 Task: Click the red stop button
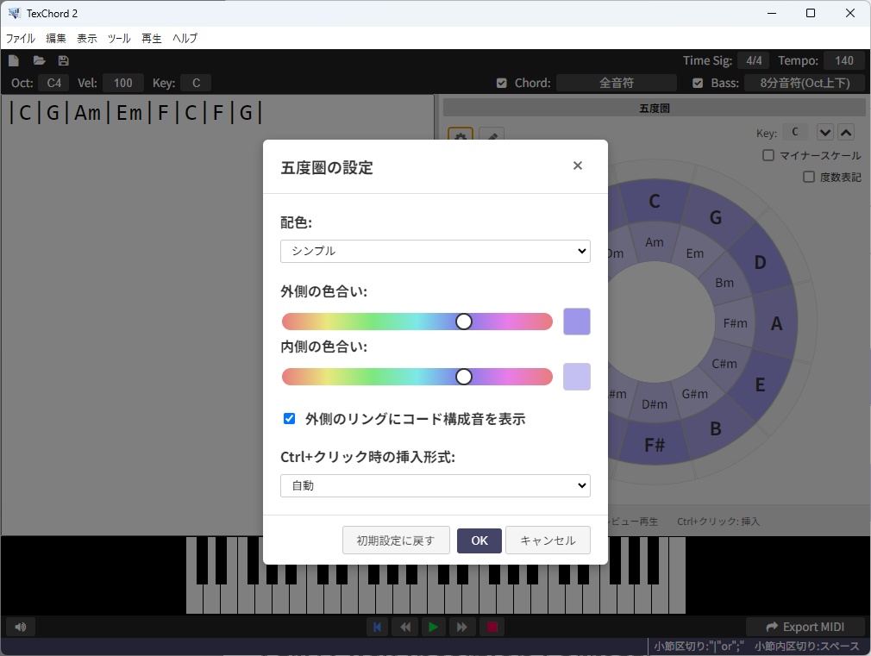click(492, 627)
